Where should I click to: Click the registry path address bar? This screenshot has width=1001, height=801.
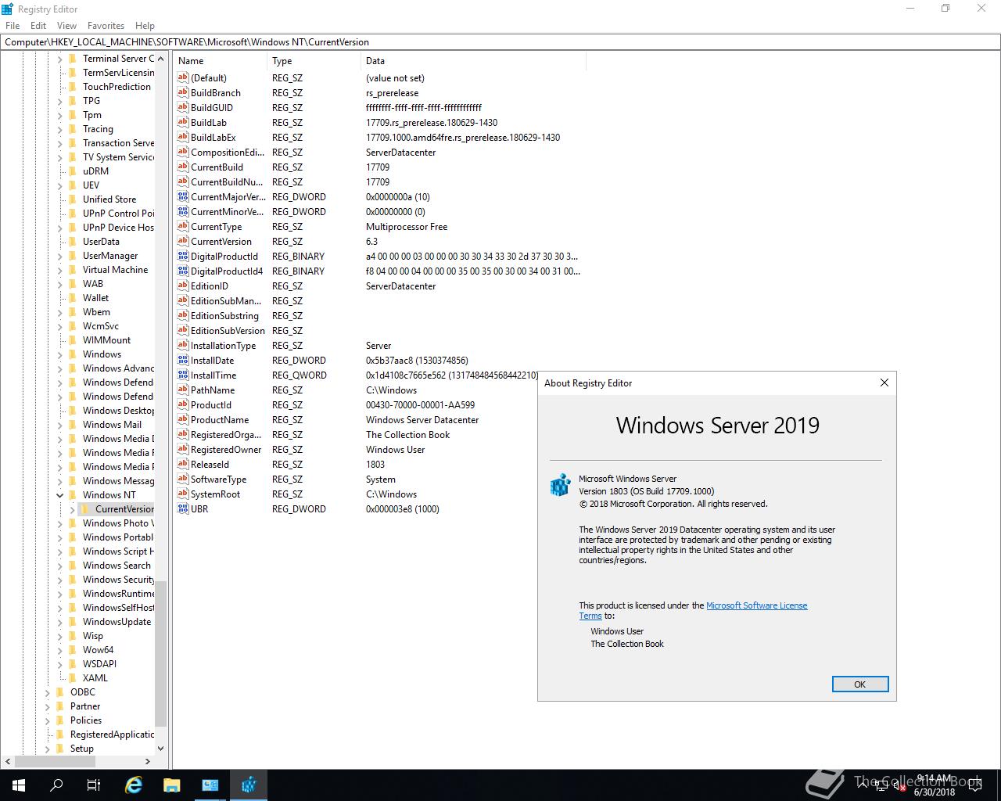[500, 42]
